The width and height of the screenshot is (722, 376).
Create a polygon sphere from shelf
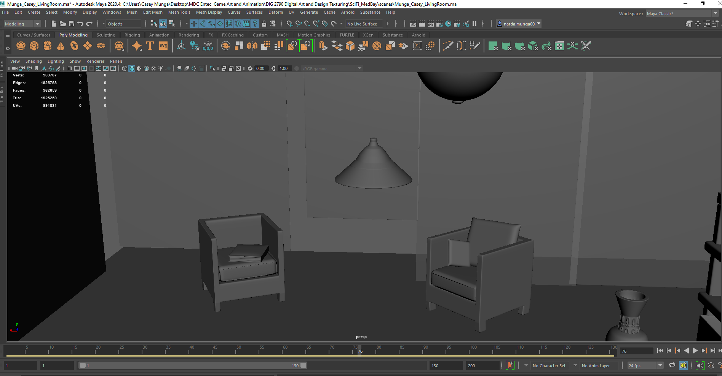(21, 46)
